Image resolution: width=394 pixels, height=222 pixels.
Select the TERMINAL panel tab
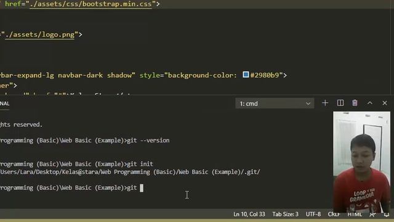(4, 104)
